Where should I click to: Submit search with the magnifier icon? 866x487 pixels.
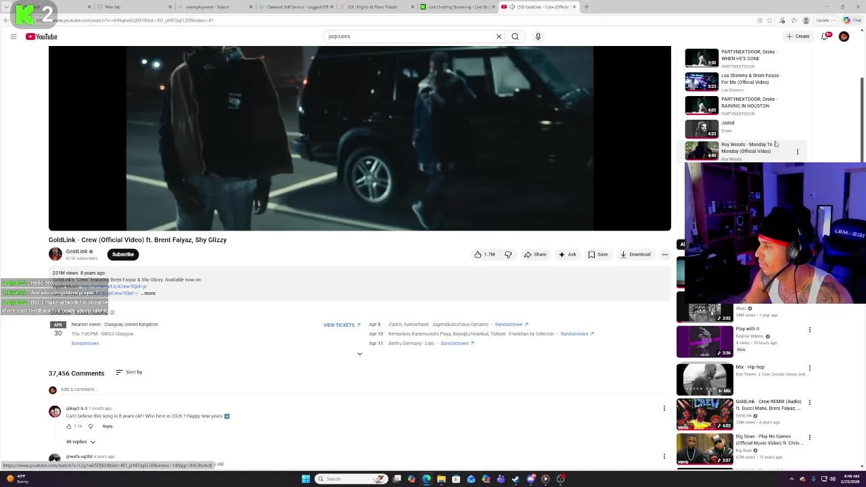point(515,37)
